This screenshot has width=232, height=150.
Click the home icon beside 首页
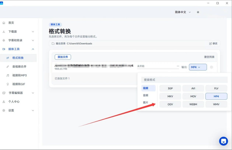click(x=4, y=23)
